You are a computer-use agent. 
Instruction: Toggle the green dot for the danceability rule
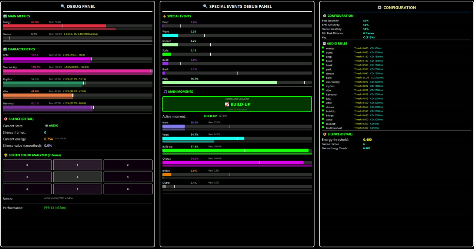click(x=323, y=82)
